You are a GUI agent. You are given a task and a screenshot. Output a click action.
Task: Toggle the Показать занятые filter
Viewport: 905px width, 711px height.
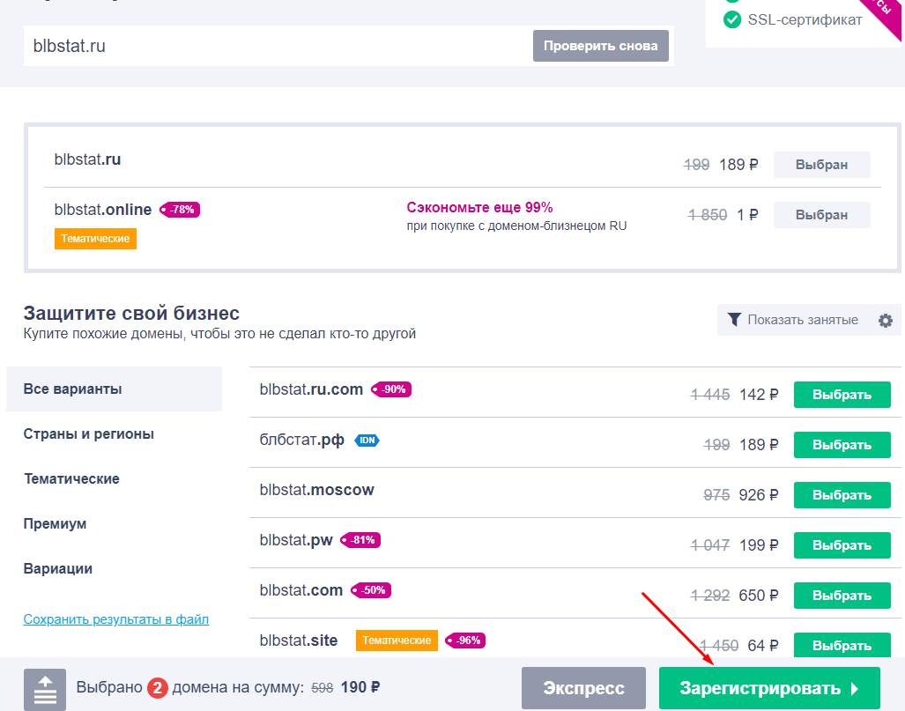[x=792, y=320]
